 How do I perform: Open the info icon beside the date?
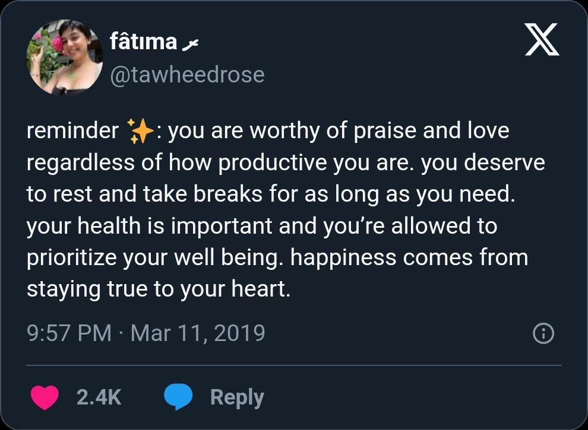(x=543, y=335)
